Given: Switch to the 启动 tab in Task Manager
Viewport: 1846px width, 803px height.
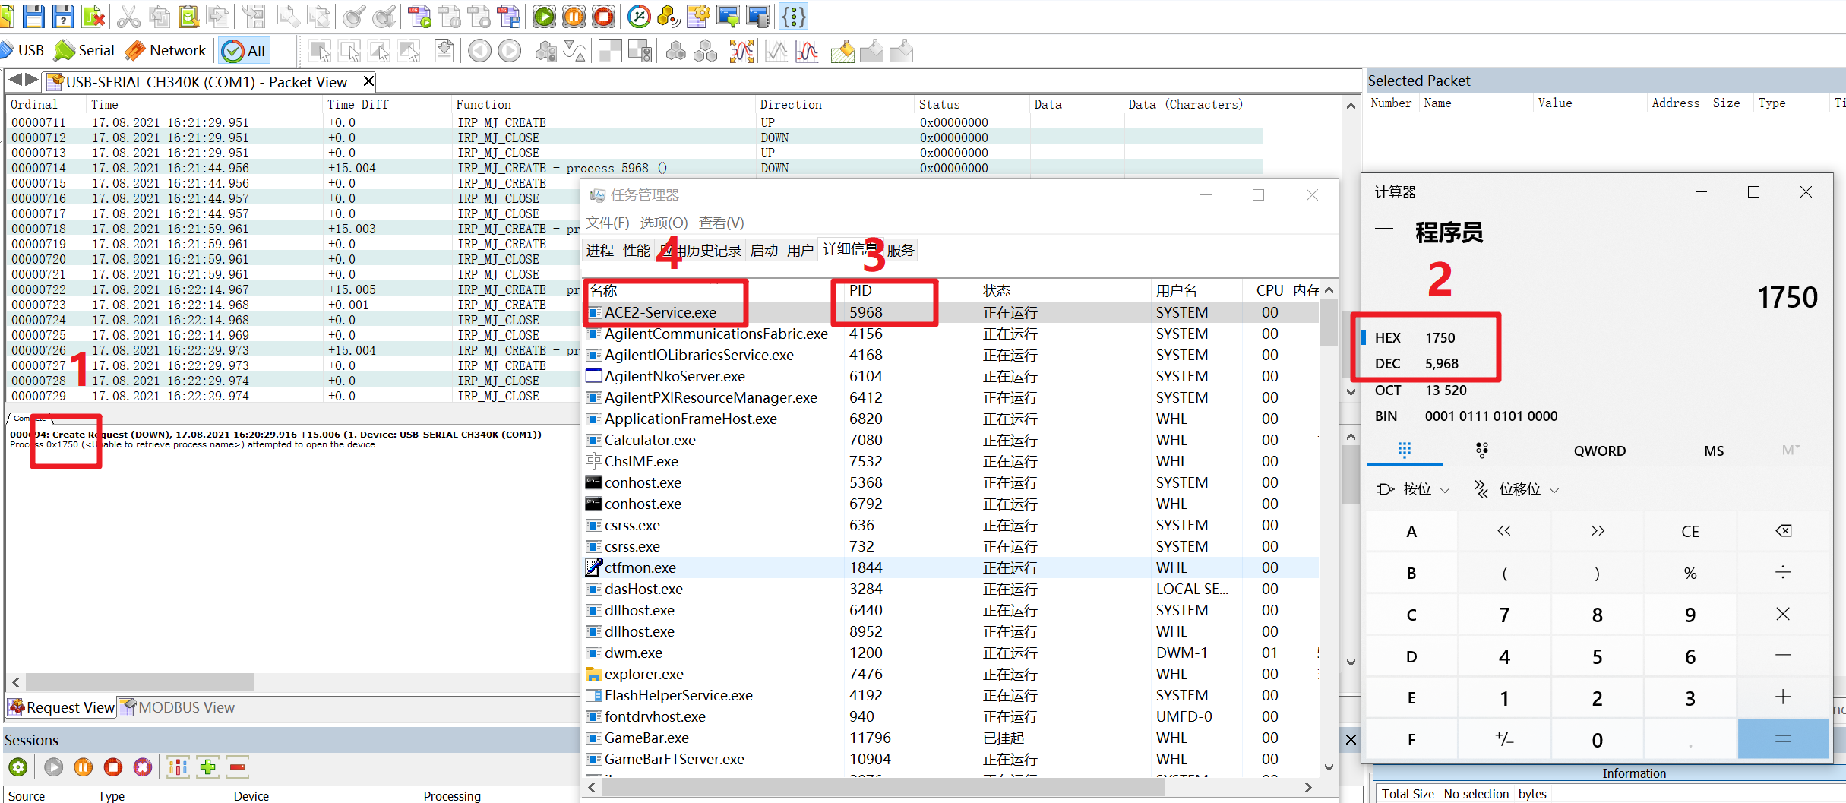Looking at the screenshot, I should 764,250.
